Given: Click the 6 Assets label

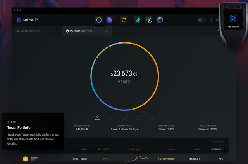Looking at the screenshot, I should coord(124,82).
